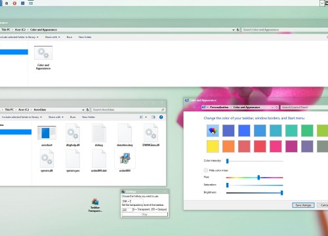Expand 'Share with' menu in AeroGlass window

(56, 117)
